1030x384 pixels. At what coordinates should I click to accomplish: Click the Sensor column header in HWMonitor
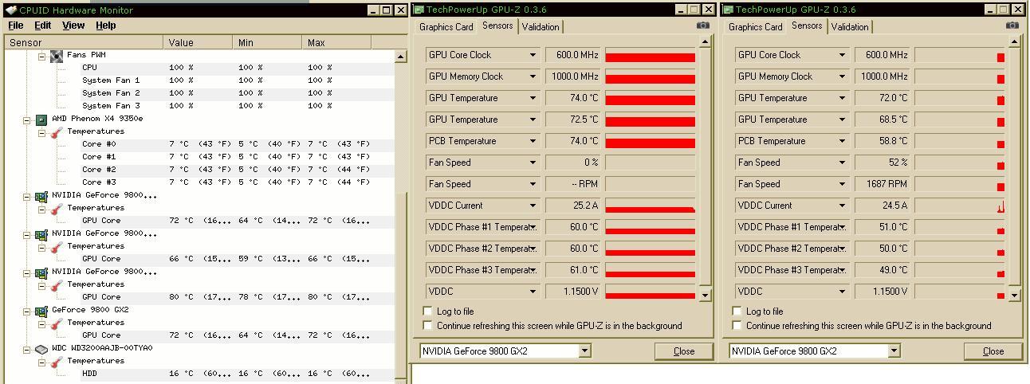pyautogui.click(x=83, y=42)
